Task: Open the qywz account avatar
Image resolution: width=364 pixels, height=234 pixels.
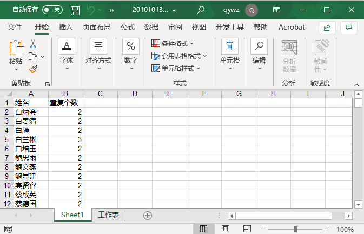Action: tap(252, 10)
